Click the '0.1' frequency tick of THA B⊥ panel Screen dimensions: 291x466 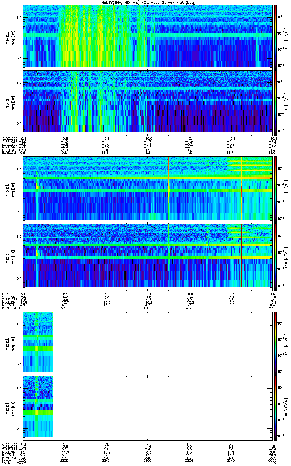pos(19,58)
